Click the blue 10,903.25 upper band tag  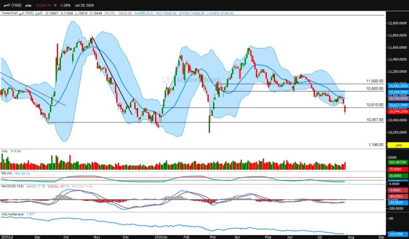[x=398, y=86]
